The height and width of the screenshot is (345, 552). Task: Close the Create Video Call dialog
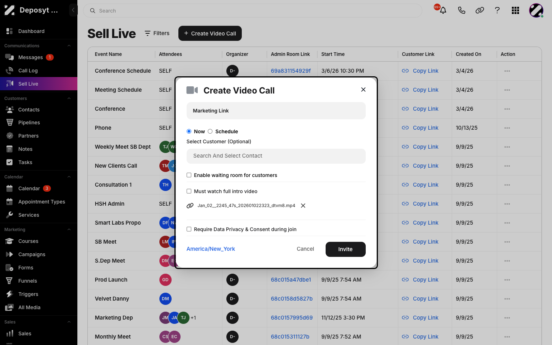(363, 90)
